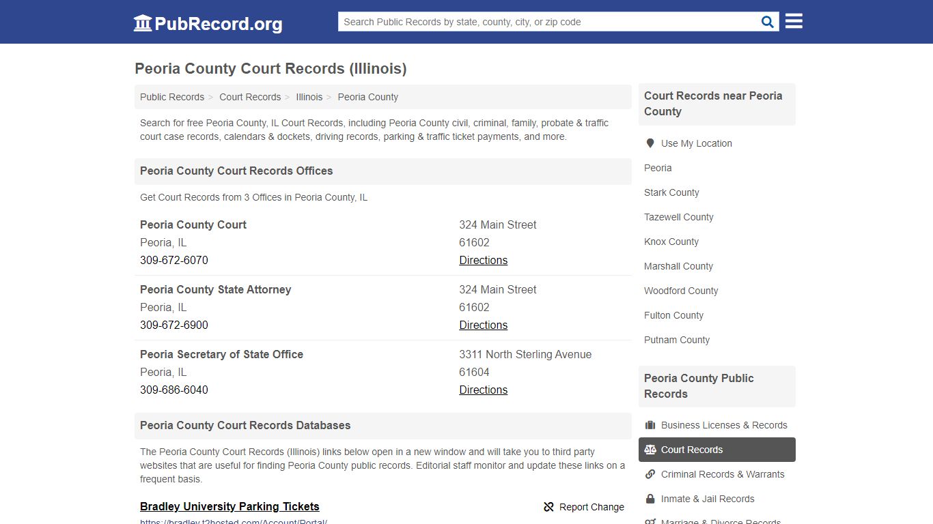Click the address 3311 North Sterling Avenue
Image resolution: width=933 pixels, height=524 pixels.
[x=525, y=354]
